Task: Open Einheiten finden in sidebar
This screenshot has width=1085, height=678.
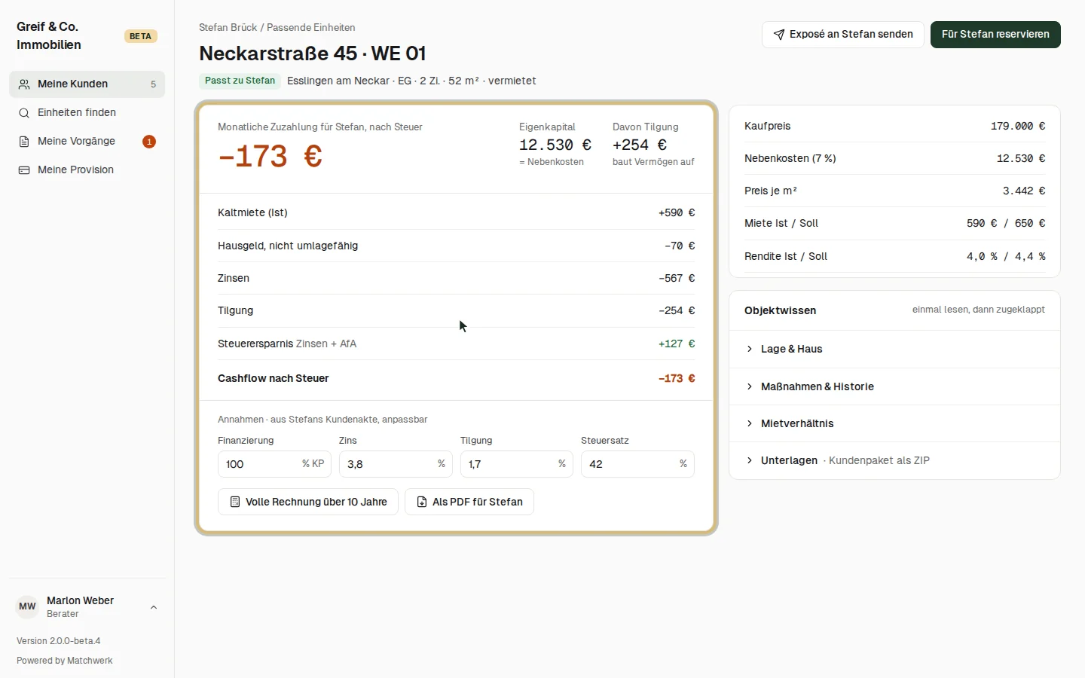Action: [x=87, y=113]
